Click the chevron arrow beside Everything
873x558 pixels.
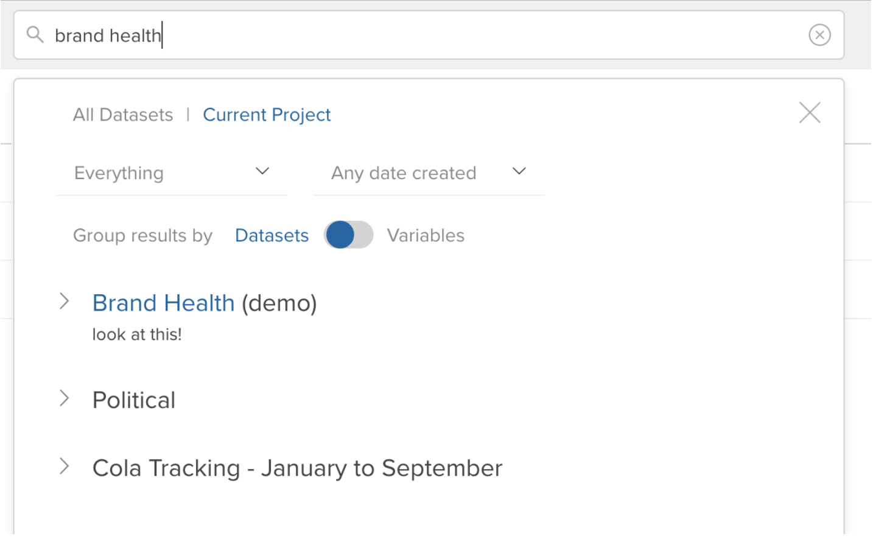point(262,172)
